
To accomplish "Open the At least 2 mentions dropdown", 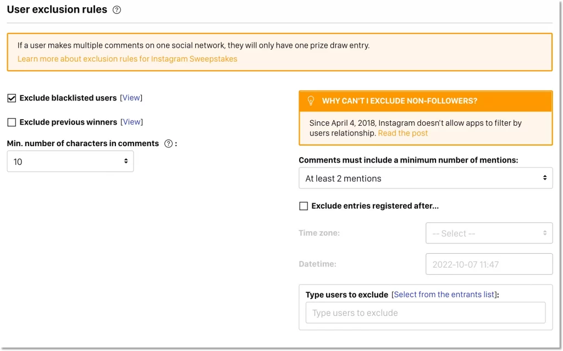I will 426,178.
